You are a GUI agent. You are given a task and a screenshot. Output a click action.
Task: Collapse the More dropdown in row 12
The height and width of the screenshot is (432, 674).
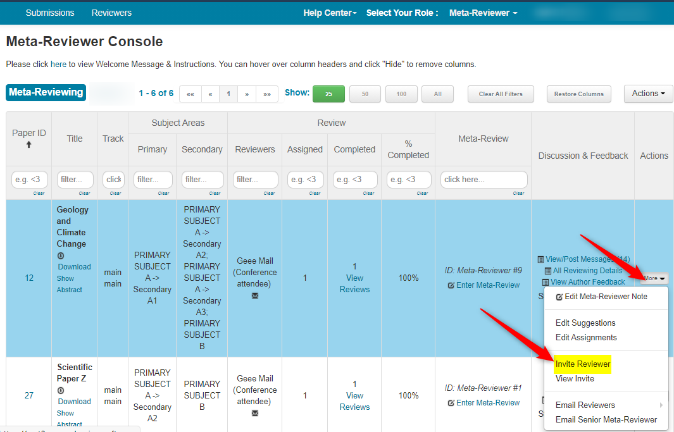(654, 278)
